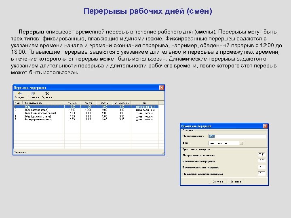The width and height of the screenshot is (291, 218).
Task: Click the Тип cell of the row with code 2
Action: (x=145, y=110)
